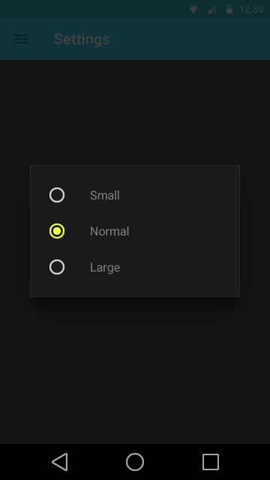The image size is (270, 480).
Task: Open the hamburger navigation menu
Action: 21,39
